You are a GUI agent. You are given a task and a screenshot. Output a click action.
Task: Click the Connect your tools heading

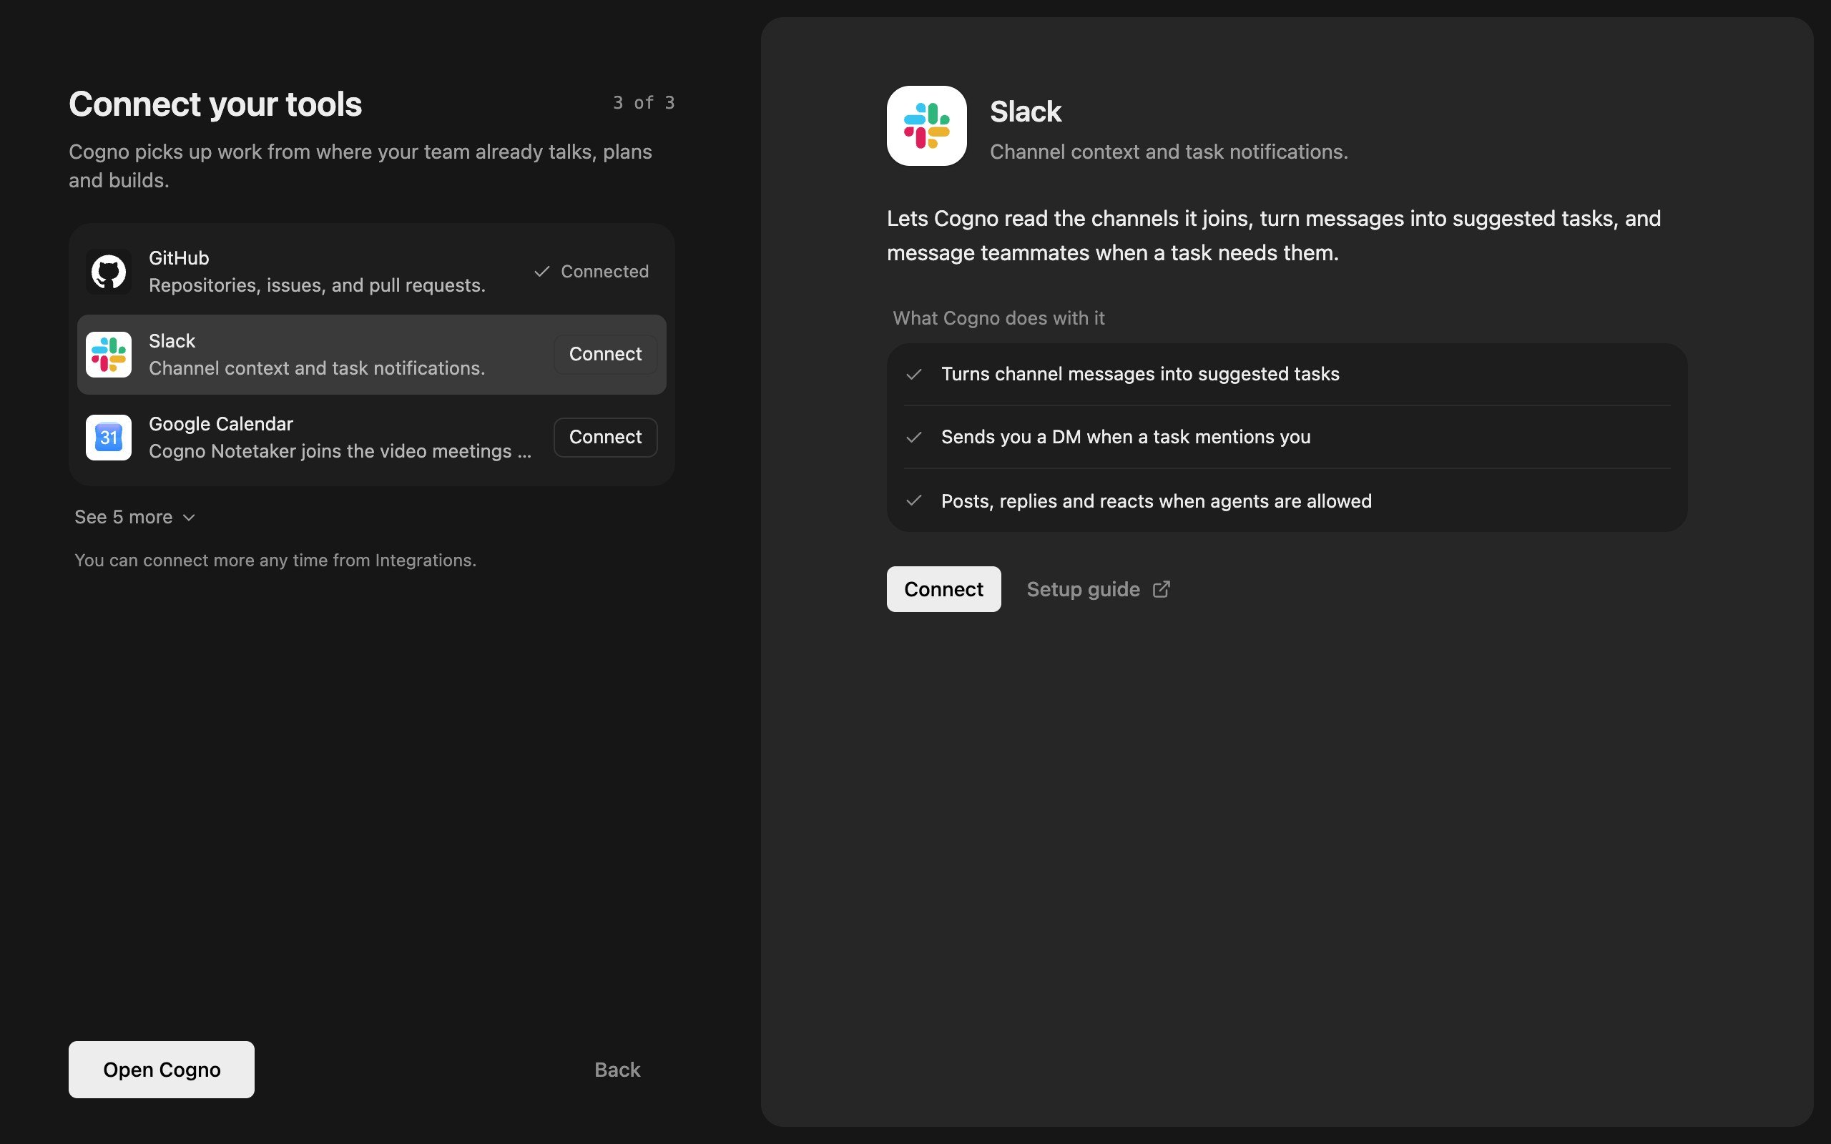tap(215, 104)
